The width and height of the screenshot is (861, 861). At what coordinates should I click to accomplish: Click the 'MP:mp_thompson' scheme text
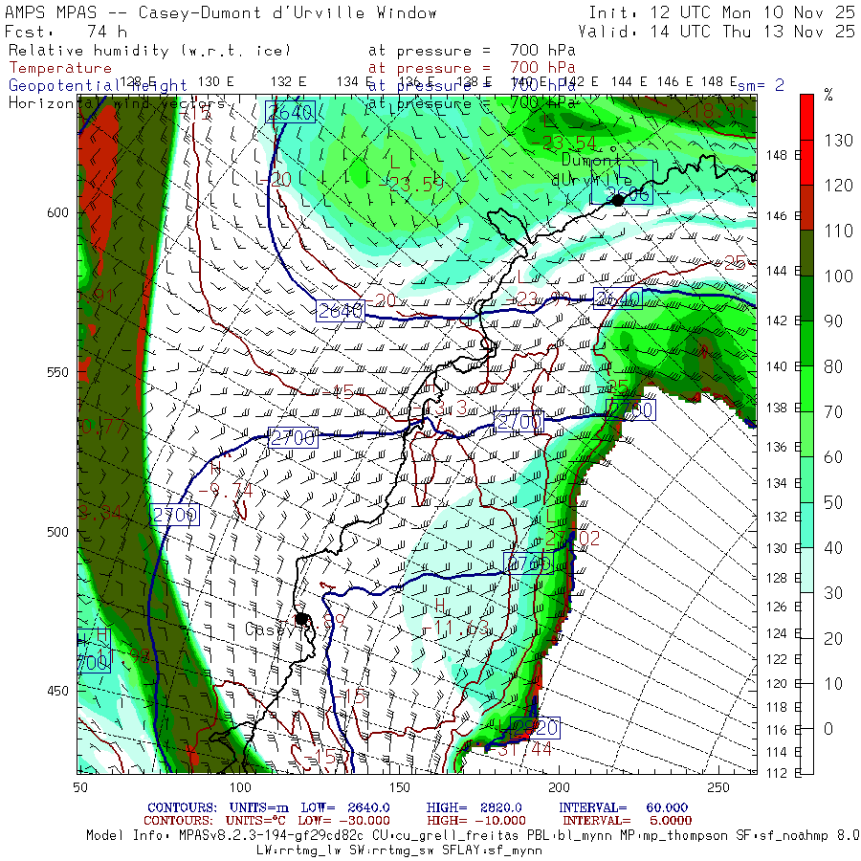673,836
